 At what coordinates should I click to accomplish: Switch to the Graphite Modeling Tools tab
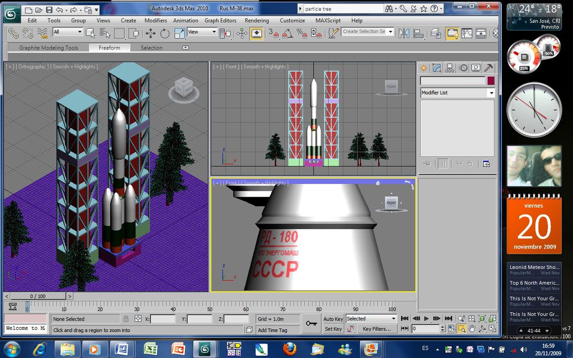pos(49,48)
